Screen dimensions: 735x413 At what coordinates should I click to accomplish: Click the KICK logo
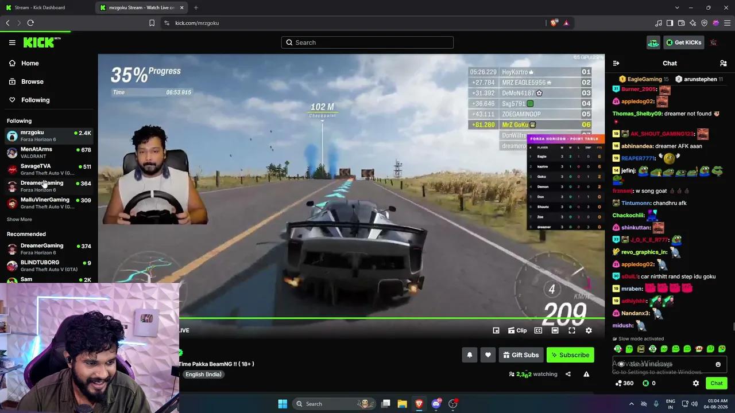pos(41,42)
